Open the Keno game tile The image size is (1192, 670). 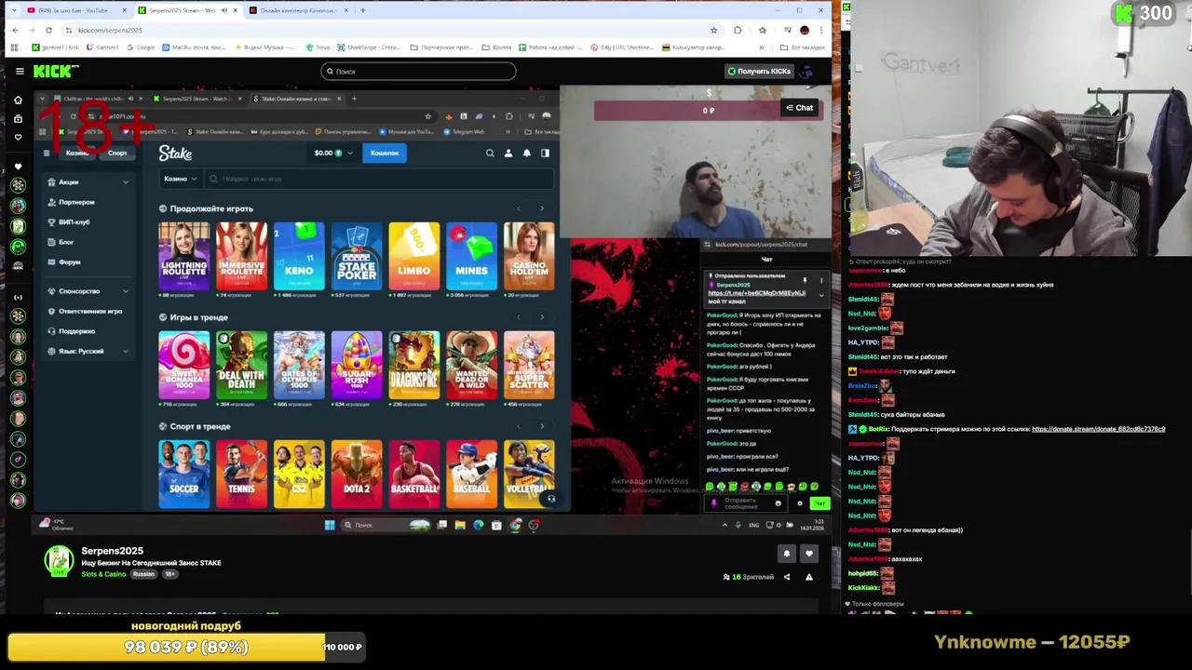click(x=299, y=256)
